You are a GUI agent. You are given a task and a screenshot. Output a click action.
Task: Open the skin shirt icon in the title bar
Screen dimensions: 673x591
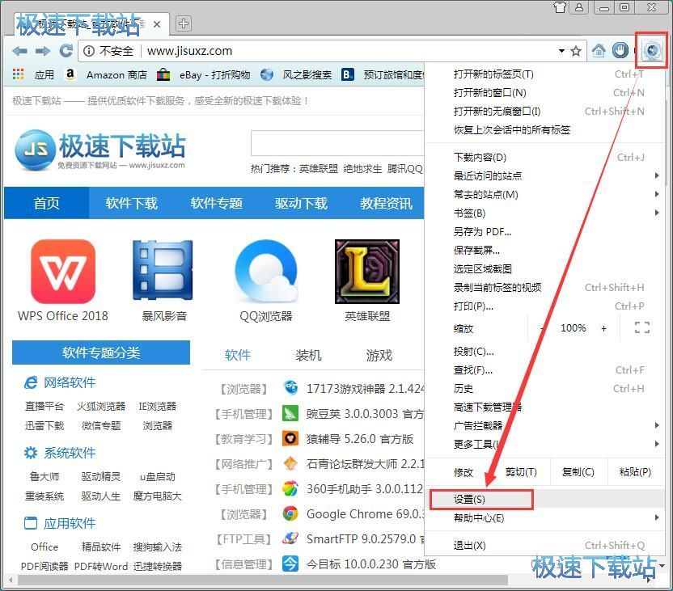point(560,7)
